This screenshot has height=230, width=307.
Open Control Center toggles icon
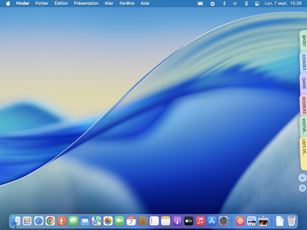tap(257, 4)
